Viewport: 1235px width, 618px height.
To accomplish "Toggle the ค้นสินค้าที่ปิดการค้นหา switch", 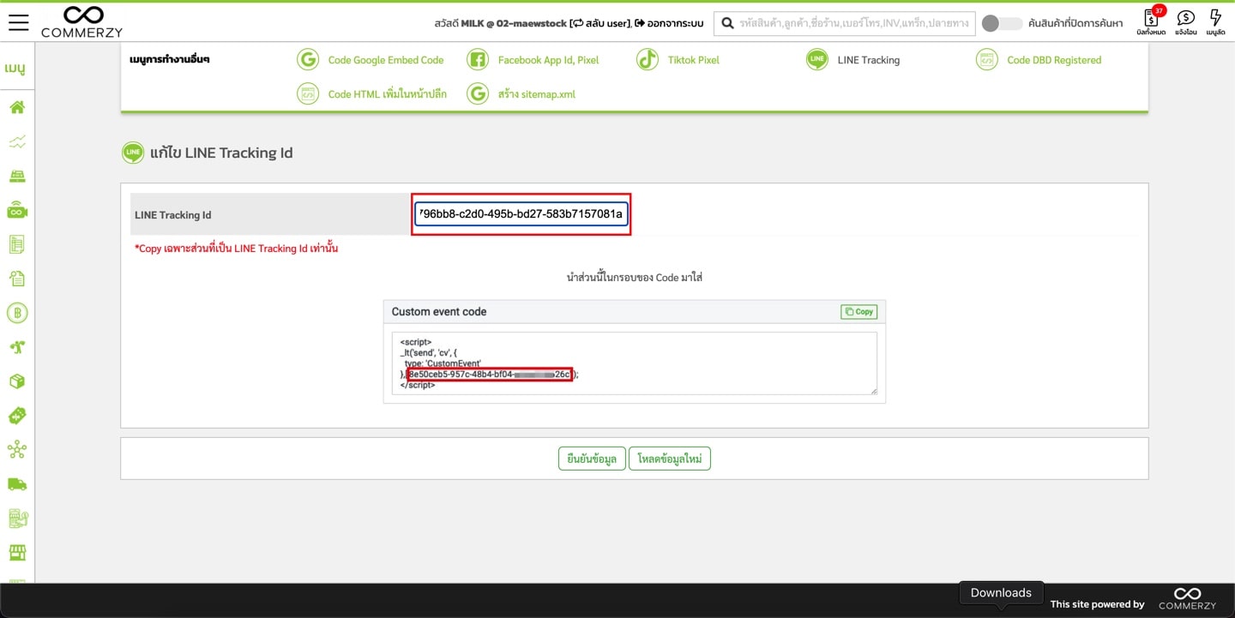I will pos(1002,23).
